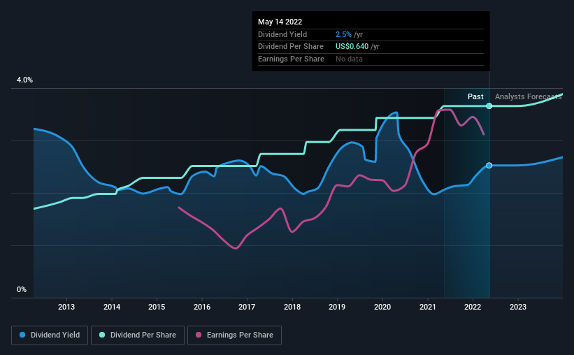The width and height of the screenshot is (574, 355).
Task: Click the 2019 x-axis label
Action: coord(337,307)
